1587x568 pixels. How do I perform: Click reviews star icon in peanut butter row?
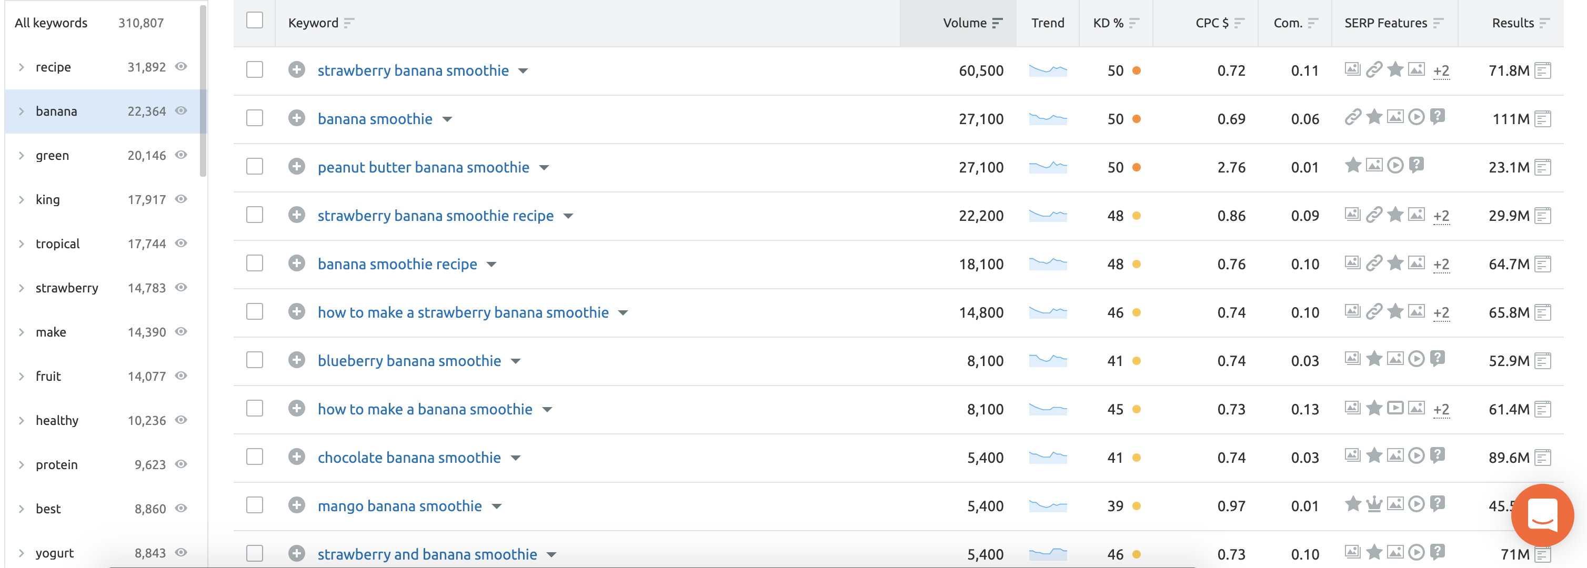1353,165
